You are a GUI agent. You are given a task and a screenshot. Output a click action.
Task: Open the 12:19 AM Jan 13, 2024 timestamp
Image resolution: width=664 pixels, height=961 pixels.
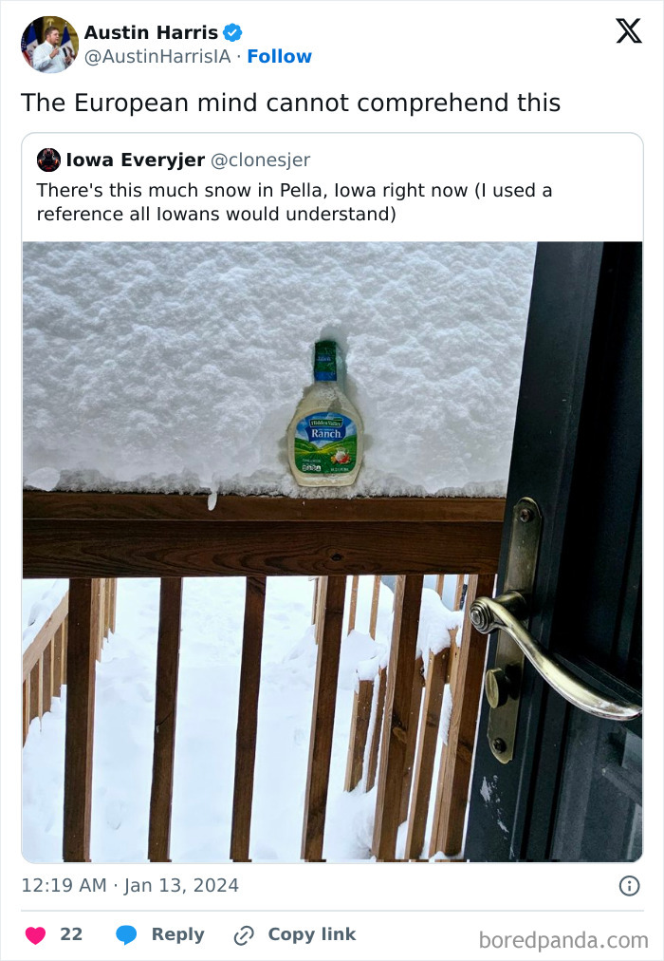tap(130, 886)
